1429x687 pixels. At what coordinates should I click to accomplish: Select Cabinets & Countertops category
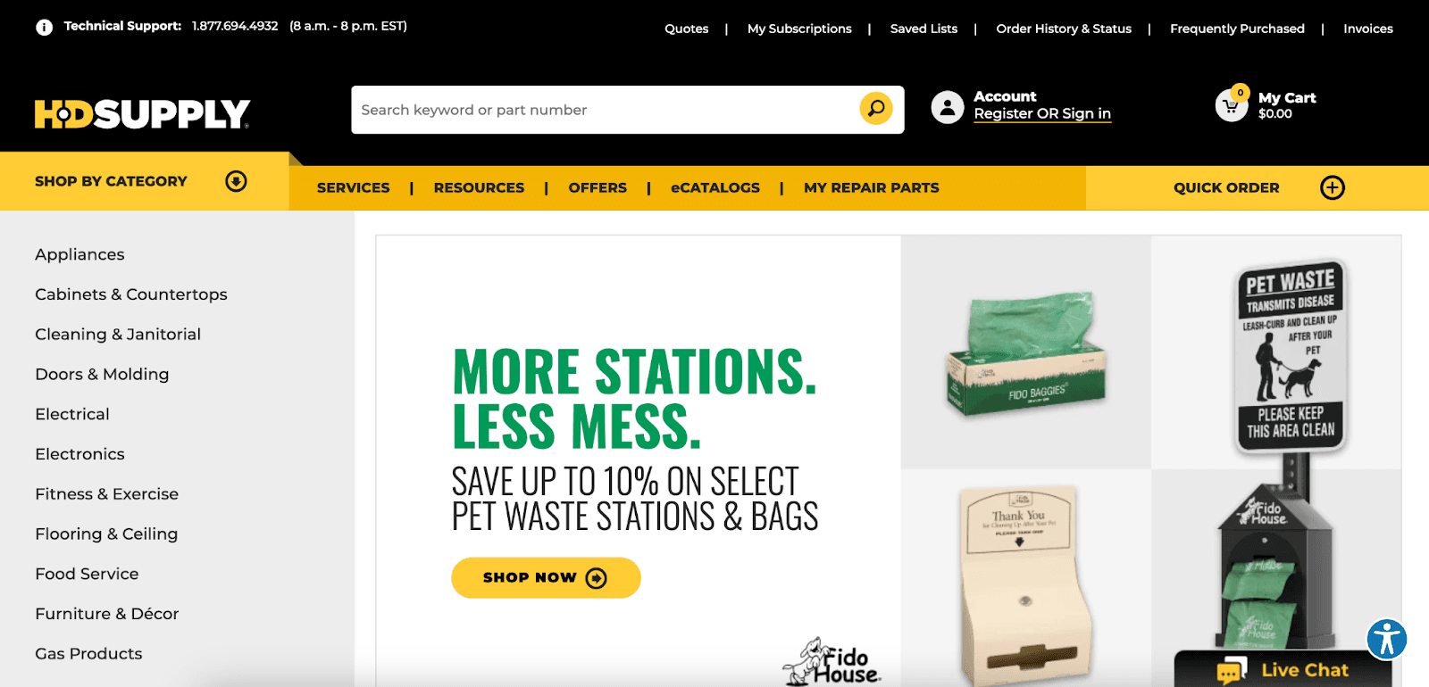point(130,294)
